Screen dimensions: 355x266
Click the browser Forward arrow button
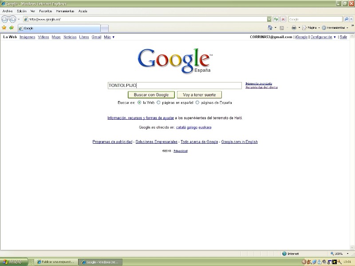[x=13, y=19]
